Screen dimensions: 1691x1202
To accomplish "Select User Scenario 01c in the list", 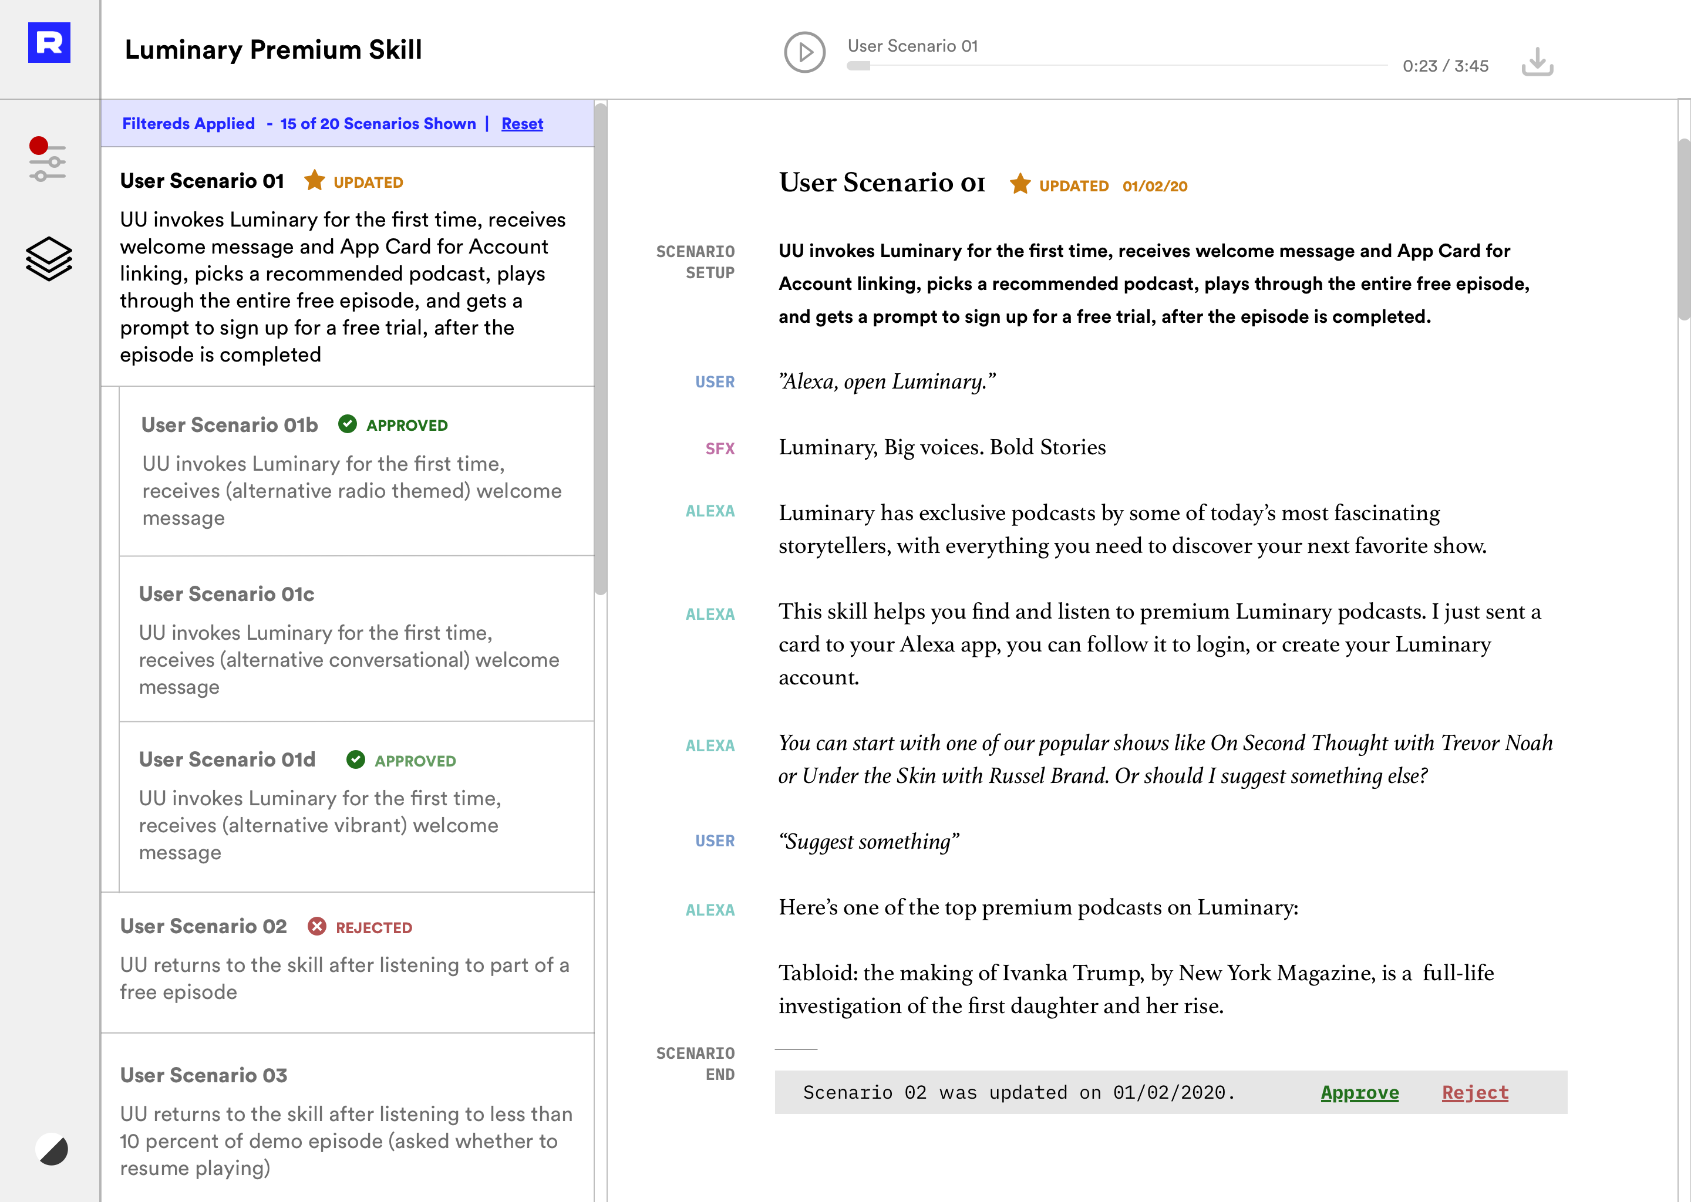I will pyautogui.click(x=357, y=639).
